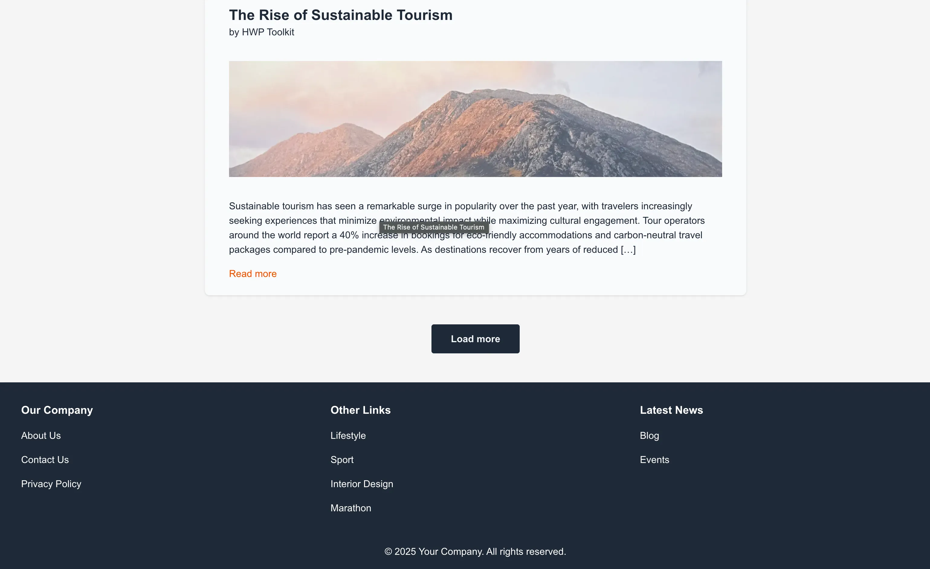930x569 pixels.
Task: Open the Events footer link
Action: coord(654,460)
